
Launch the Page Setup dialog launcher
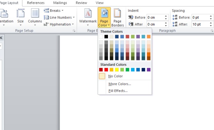pyautogui.click(x=74, y=31)
